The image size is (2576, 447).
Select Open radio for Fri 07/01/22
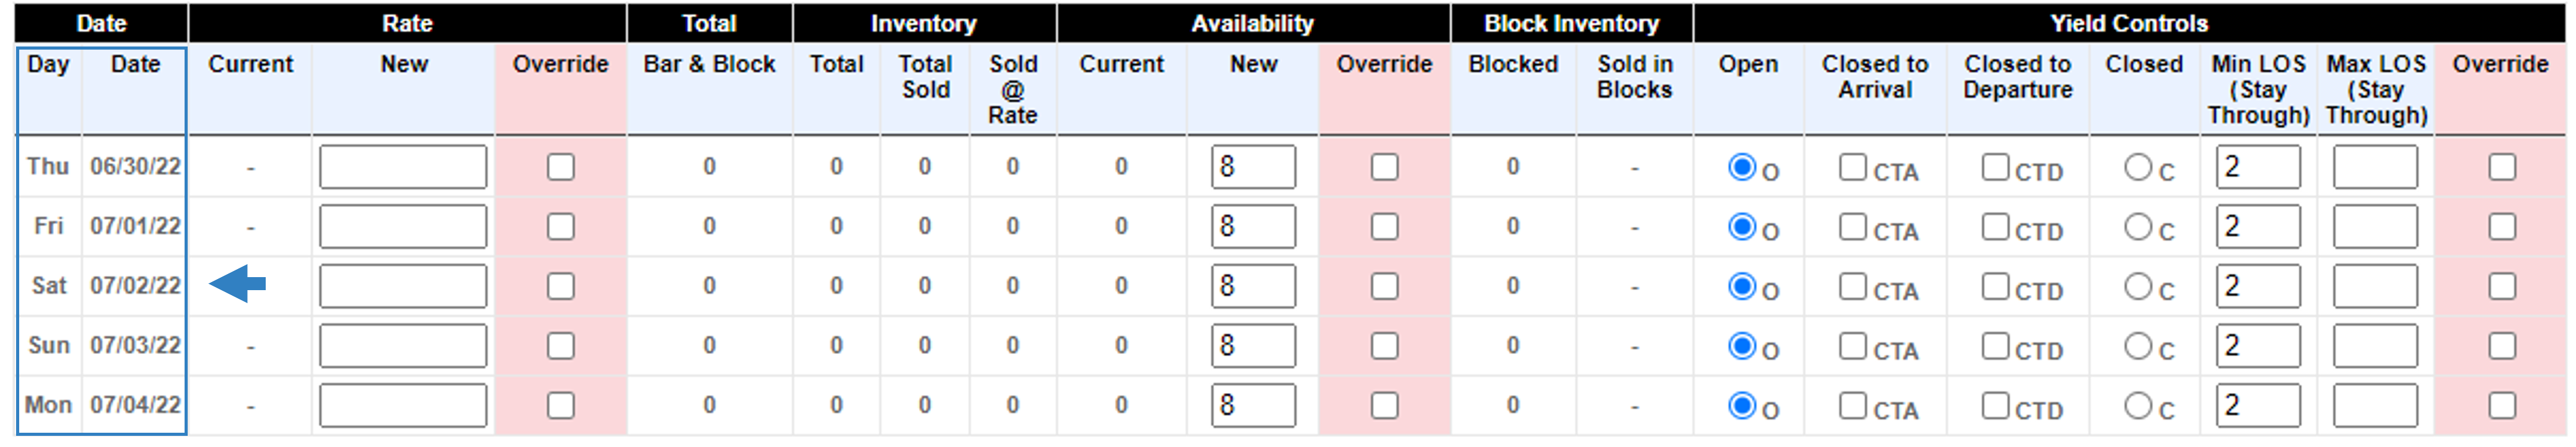pos(1742,227)
